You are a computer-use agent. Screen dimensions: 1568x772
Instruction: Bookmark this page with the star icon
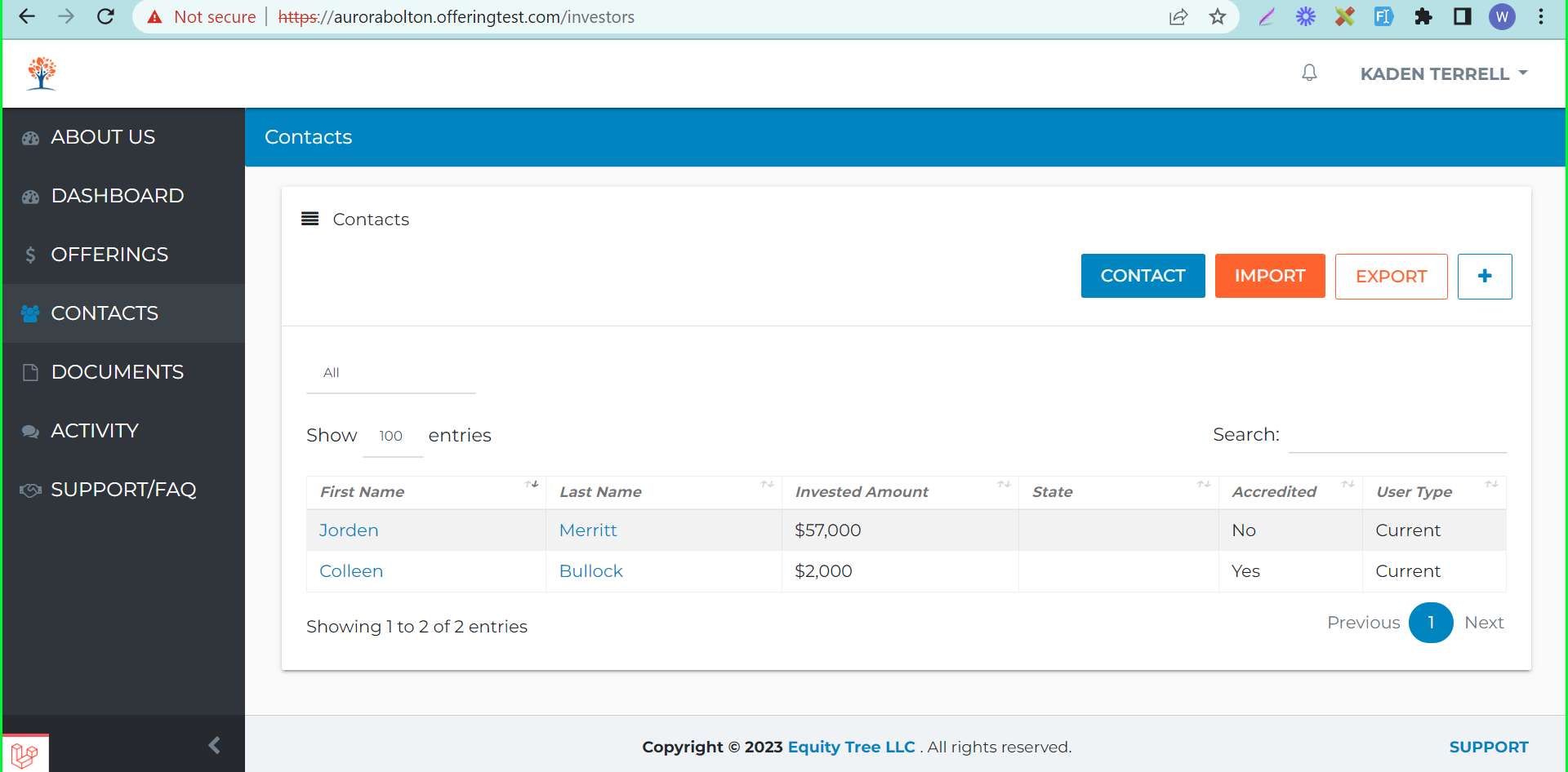1217,17
